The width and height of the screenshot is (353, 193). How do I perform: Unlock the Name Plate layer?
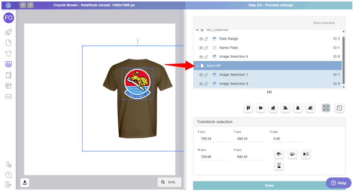pyautogui.click(x=206, y=48)
